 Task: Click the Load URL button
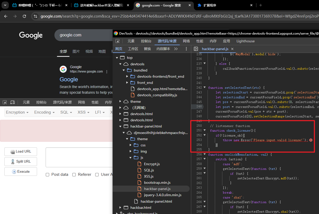click(21, 152)
